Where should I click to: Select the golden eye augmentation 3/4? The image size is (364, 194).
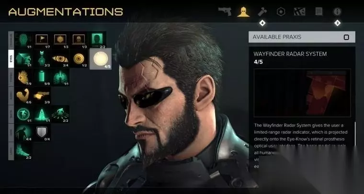pos(60,59)
